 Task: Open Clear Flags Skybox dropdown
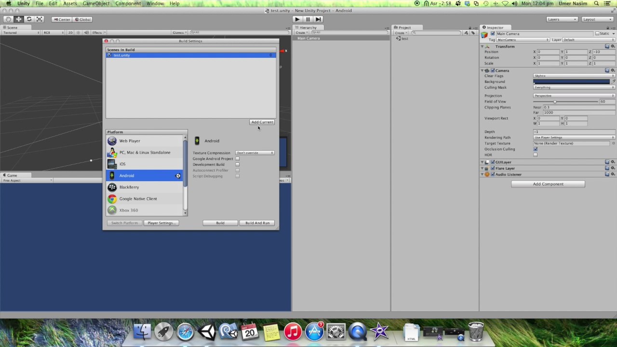(x=574, y=76)
